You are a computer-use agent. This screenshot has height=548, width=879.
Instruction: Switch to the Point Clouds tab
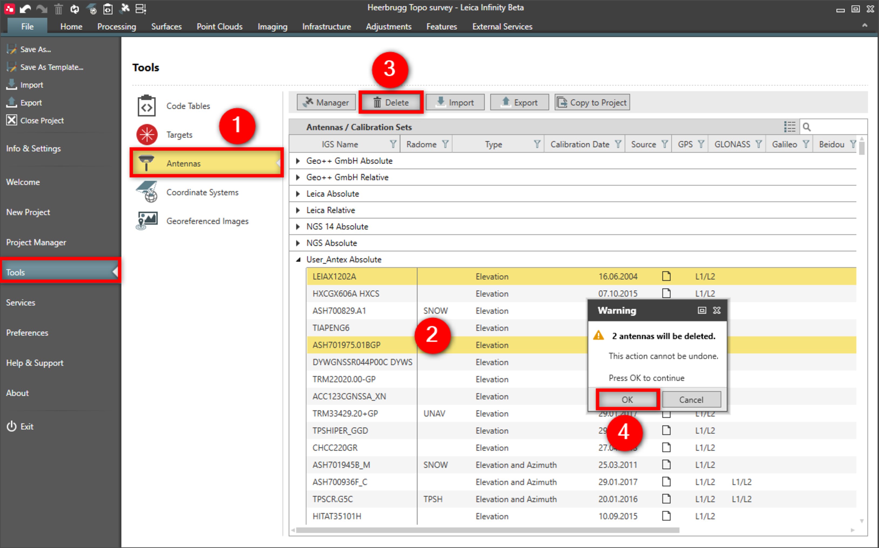tap(219, 26)
